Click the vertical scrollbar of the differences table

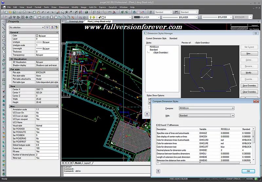[253, 144]
